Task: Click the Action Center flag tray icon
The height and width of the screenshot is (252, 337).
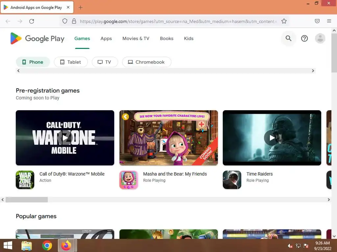Action: click(x=306, y=246)
